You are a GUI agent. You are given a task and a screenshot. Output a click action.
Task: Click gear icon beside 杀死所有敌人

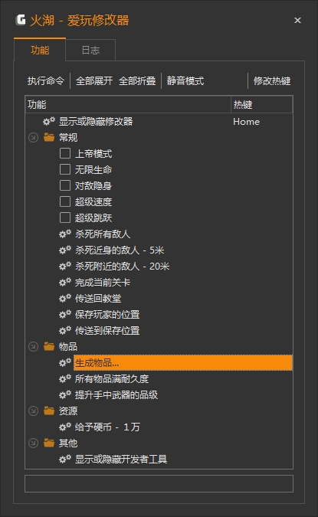[x=65, y=234]
